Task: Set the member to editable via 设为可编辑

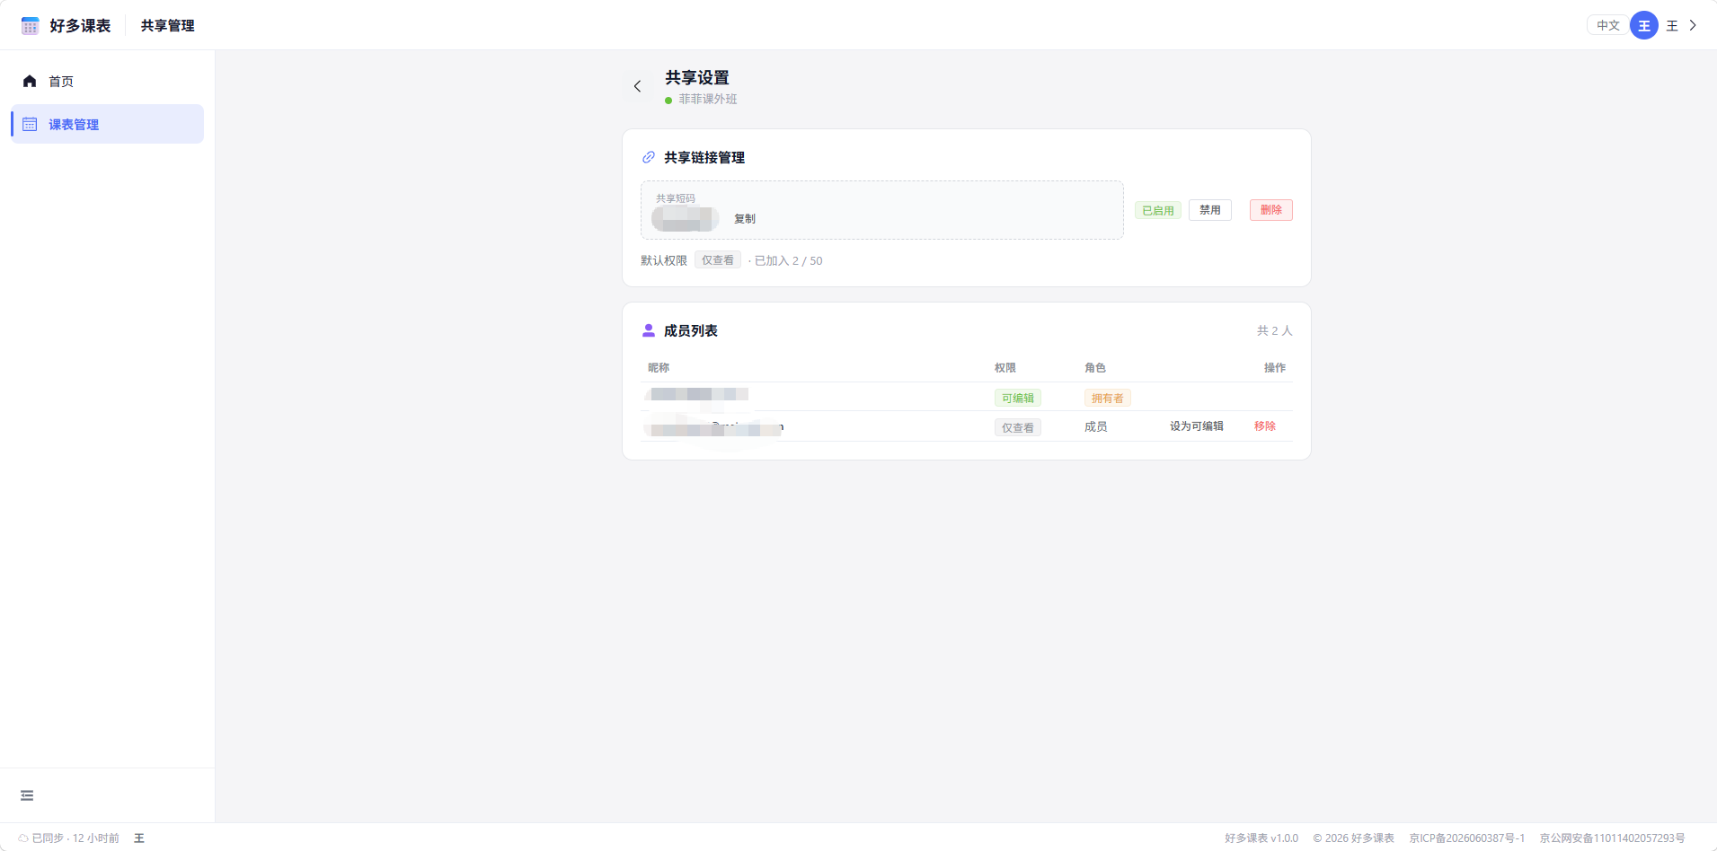Action: 1197,426
